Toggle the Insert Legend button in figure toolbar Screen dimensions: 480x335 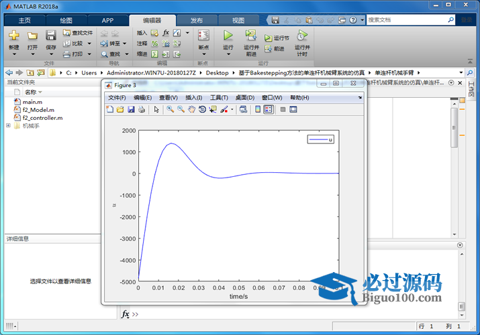pyautogui.click(x=269, y=109)
